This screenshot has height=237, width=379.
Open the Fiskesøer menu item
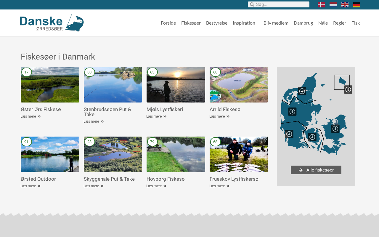(x=191, y=23)
